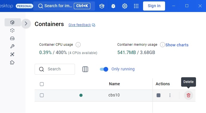Click the Name column header

click(x=114, y=84)
